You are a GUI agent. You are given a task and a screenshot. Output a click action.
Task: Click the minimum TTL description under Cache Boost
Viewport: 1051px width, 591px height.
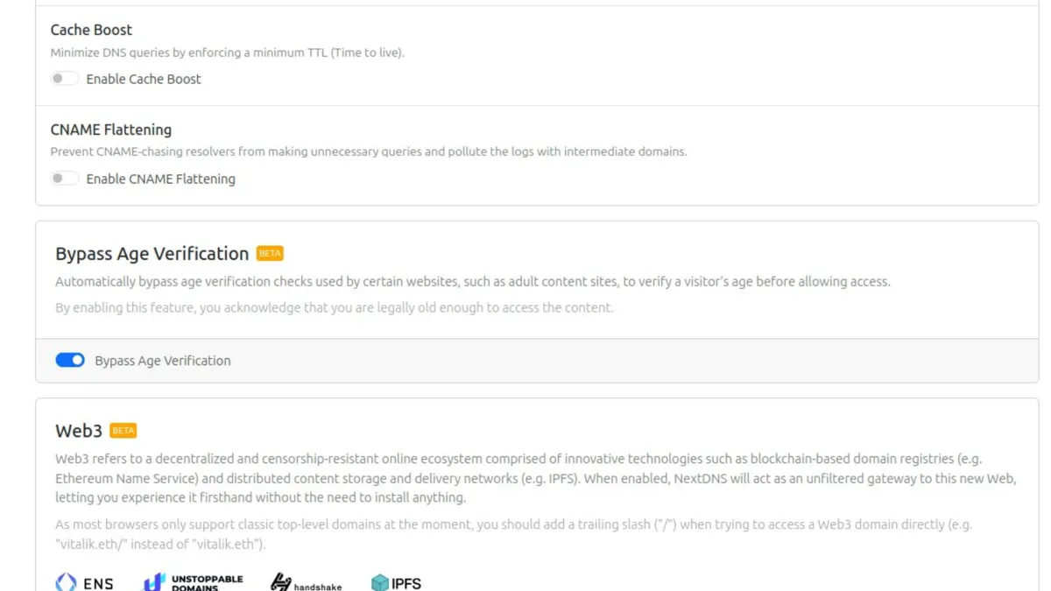click(x=227, y=53)
